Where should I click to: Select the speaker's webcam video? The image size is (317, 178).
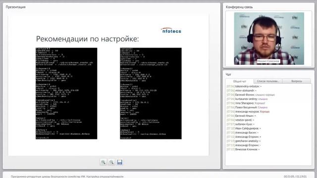coord(269,39)
